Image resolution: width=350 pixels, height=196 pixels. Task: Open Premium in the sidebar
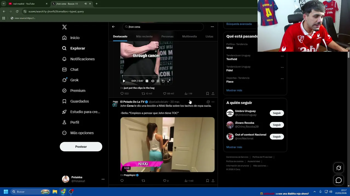click(74, 90)
